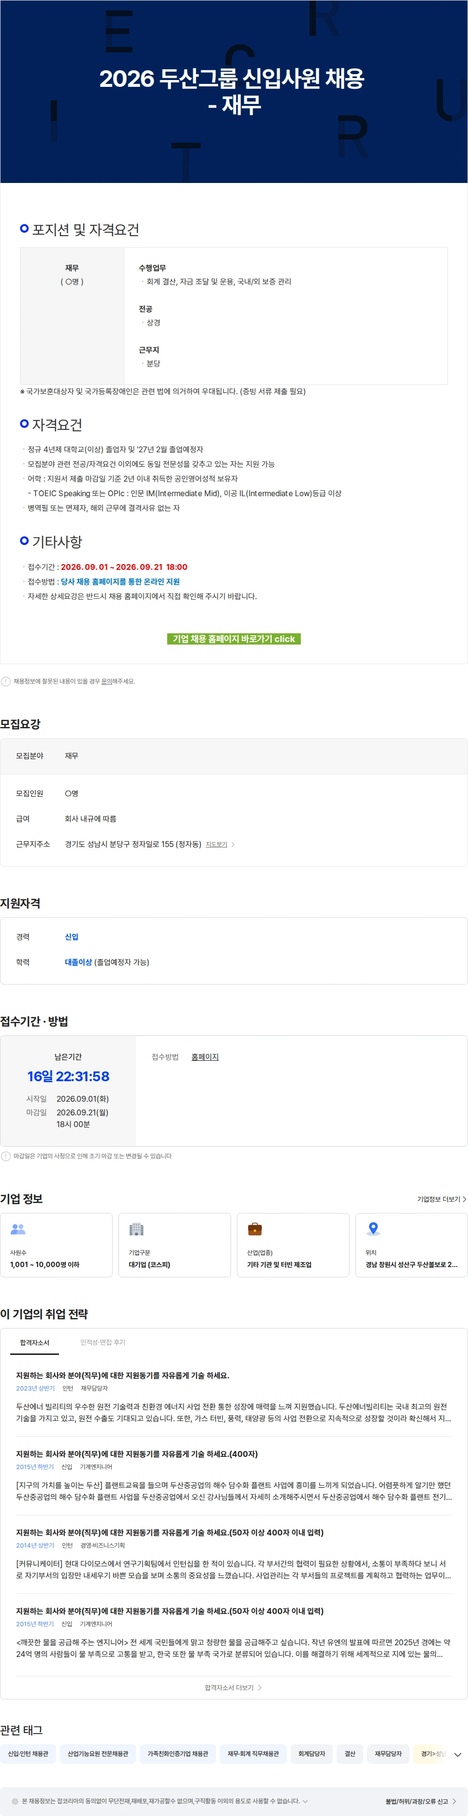Click the 홈페이지 application method link
The image size is (468, 1816).
(x=205, y=1057)
